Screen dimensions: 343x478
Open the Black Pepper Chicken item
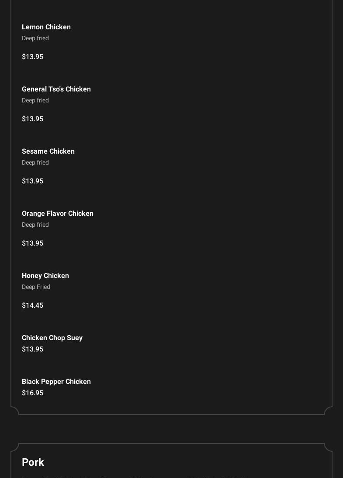pos(56,382)
